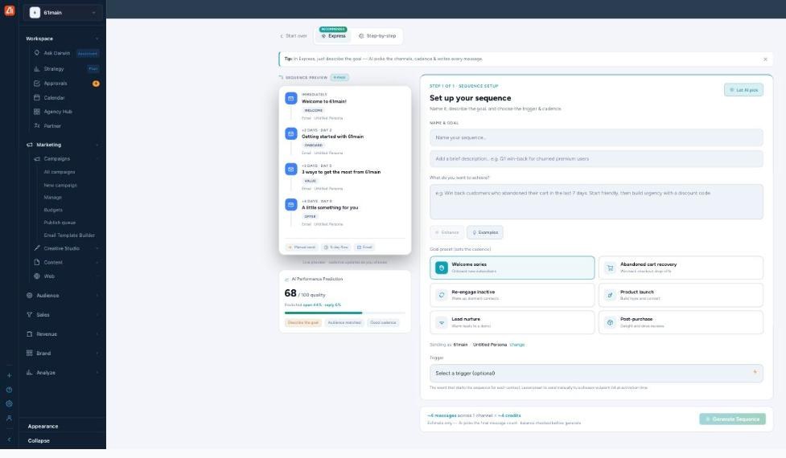786x458 pixels.
Task: Expand the Analyze section chevron
Action: pos(97,372)
